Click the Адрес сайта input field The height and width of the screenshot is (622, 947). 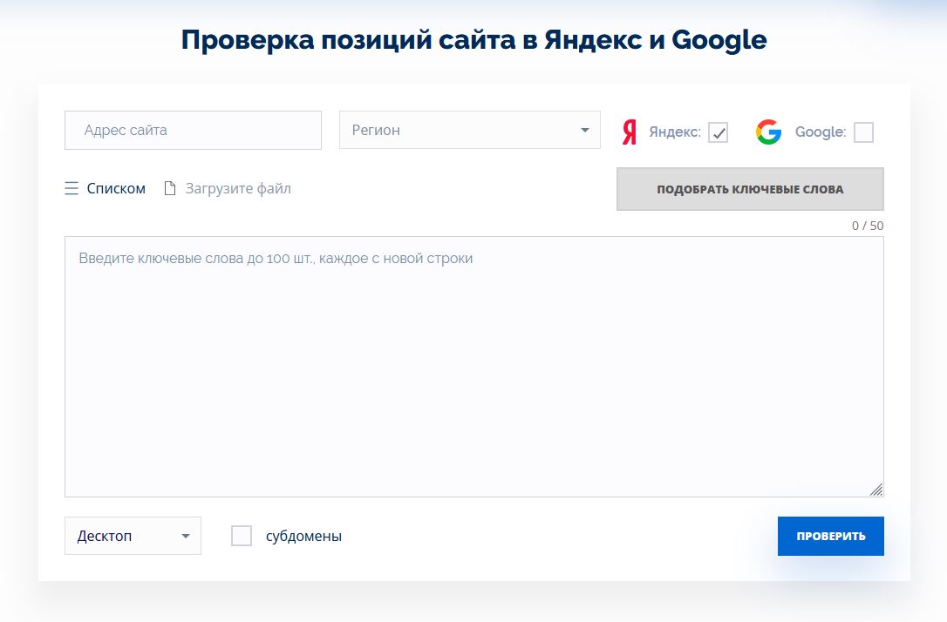[193, 129]
